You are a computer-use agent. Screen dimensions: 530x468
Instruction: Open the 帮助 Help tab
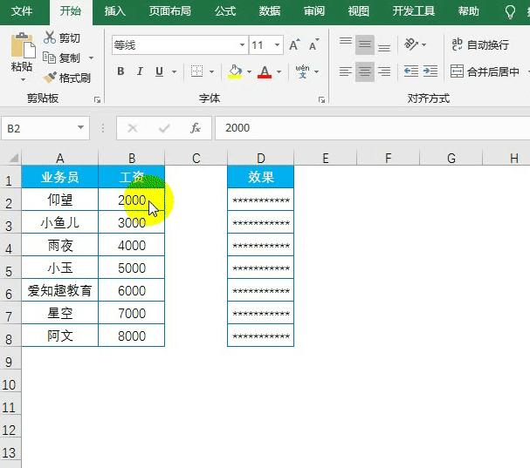pyautogui.click(x=469, y=11)
